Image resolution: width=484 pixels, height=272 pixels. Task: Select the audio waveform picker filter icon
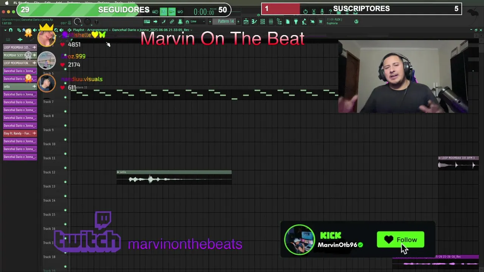click(x=20, y=39)
